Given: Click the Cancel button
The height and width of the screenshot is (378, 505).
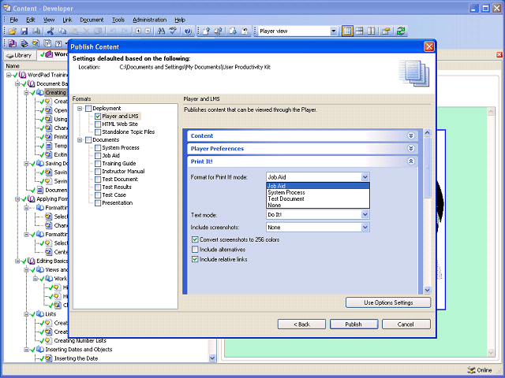Looking at the screenshot, I should point(406,324).
